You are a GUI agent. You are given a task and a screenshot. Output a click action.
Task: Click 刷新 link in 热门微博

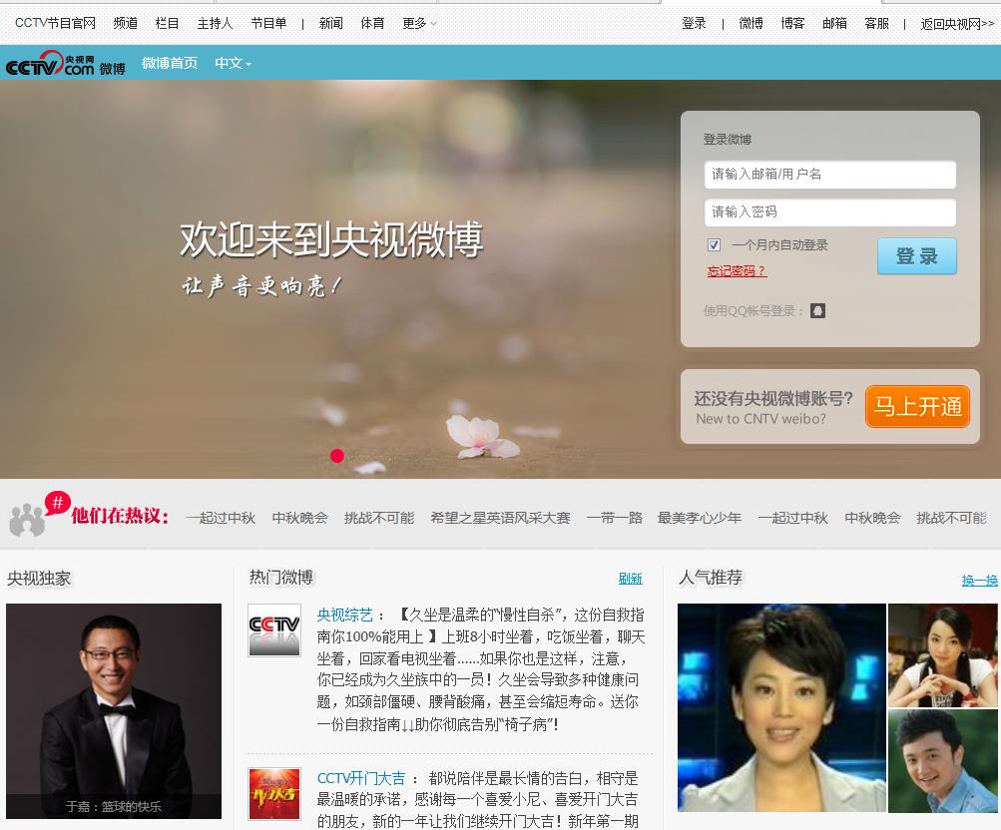(x=630, y=579)
